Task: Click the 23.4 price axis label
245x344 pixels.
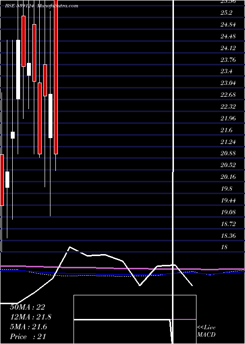Action: coord(226,72)
